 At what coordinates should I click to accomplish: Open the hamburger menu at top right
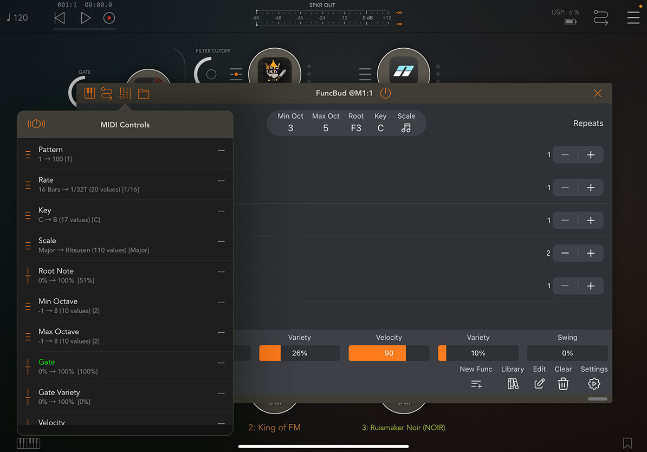(x=633, y=17)
